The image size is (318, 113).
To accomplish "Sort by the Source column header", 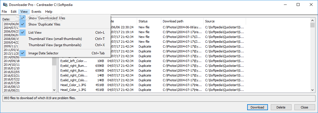I will [x=225, y=21].
